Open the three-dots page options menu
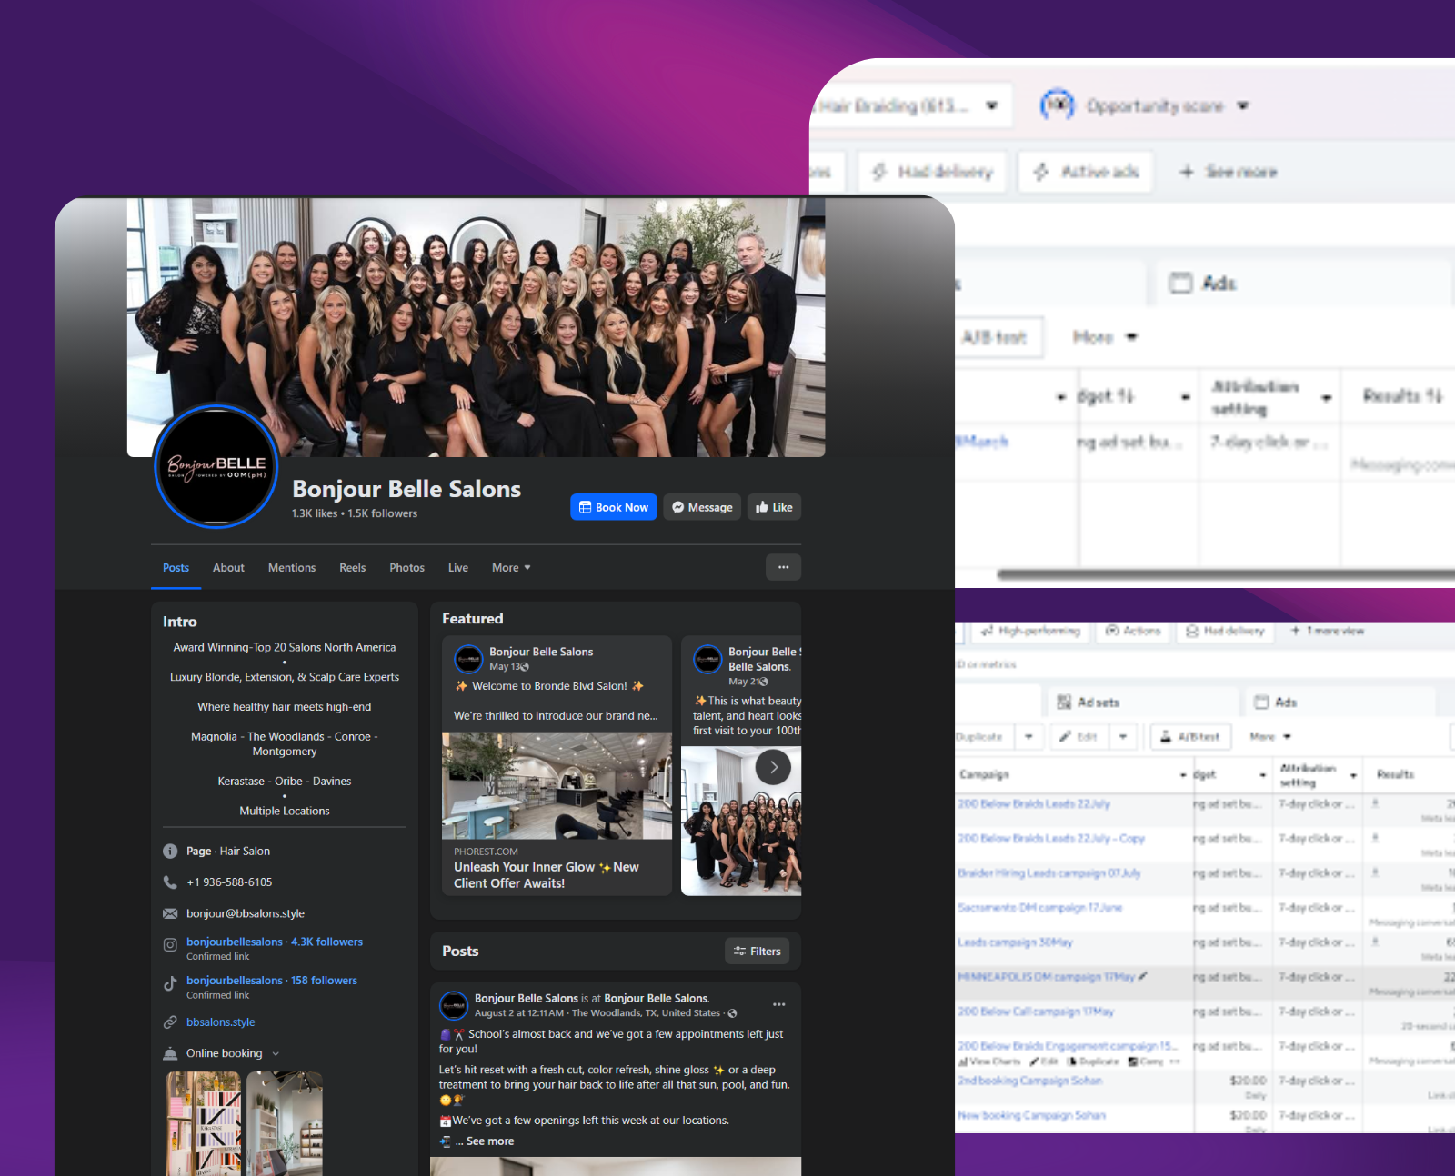 click(x=783, y=567)
